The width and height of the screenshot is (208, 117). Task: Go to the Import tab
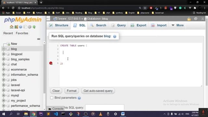tap(159, 25)
